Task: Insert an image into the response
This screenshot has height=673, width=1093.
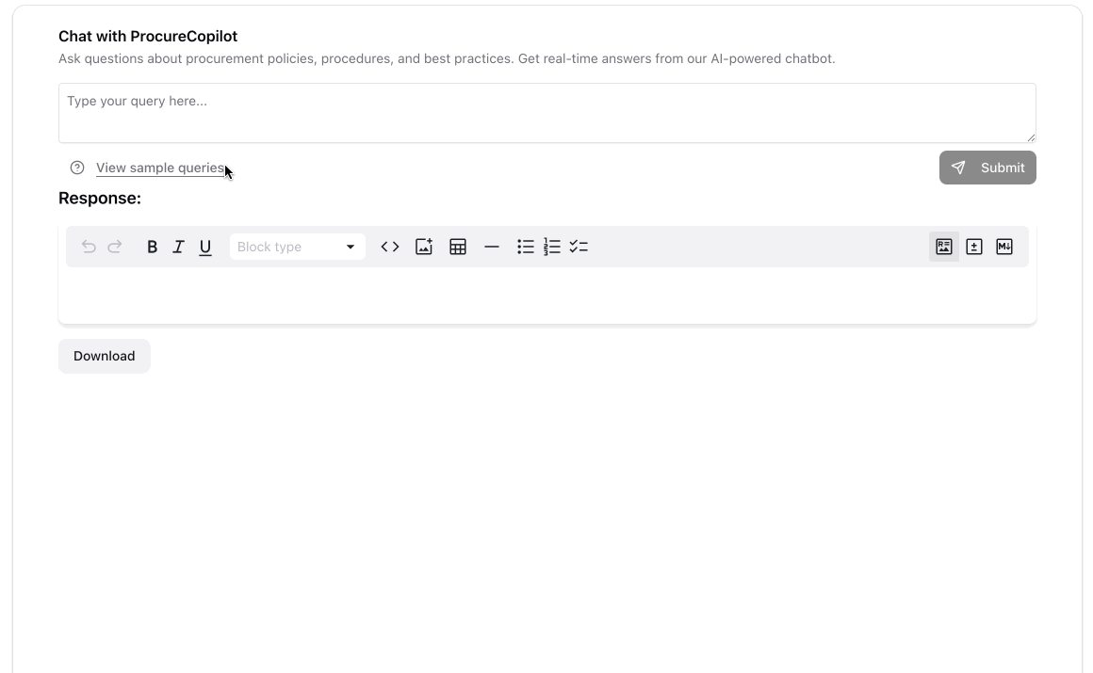Action: pyautogui.click(x=424, y=247)
